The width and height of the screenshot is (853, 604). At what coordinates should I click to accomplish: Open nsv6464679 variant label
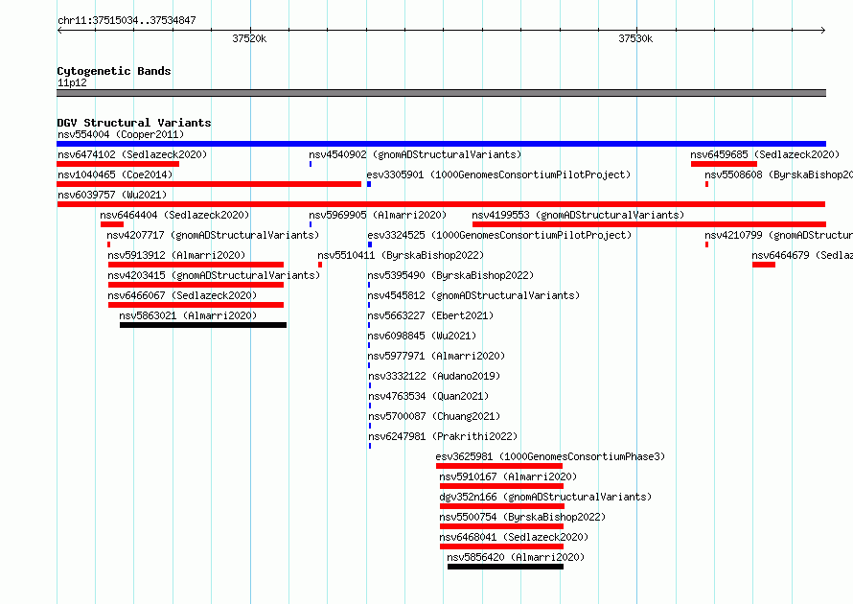coord(802,255)
